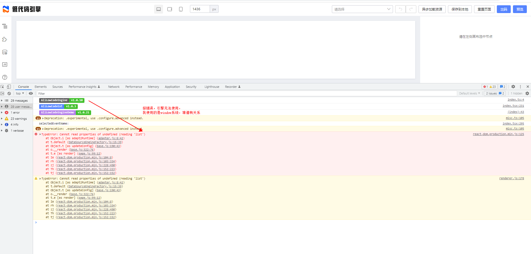Screen dimensions: 531x254
Task: Click the 2 Issues button
Action: click(495, 93)
